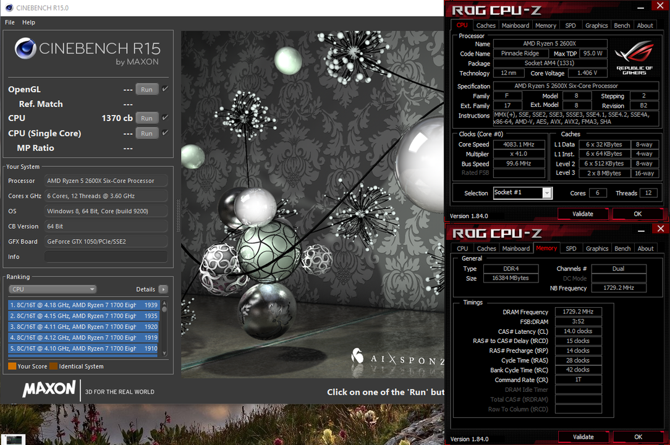The image size is (670, 445).
Task: Click Validate in top CPU-Z window
Action: (583, 214)
